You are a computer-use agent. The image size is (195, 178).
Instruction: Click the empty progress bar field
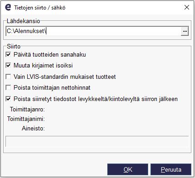pos(97,141)
